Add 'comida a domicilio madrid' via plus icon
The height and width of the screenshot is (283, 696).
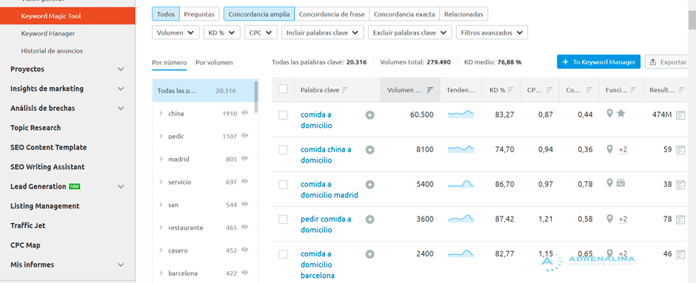[369, 184]
